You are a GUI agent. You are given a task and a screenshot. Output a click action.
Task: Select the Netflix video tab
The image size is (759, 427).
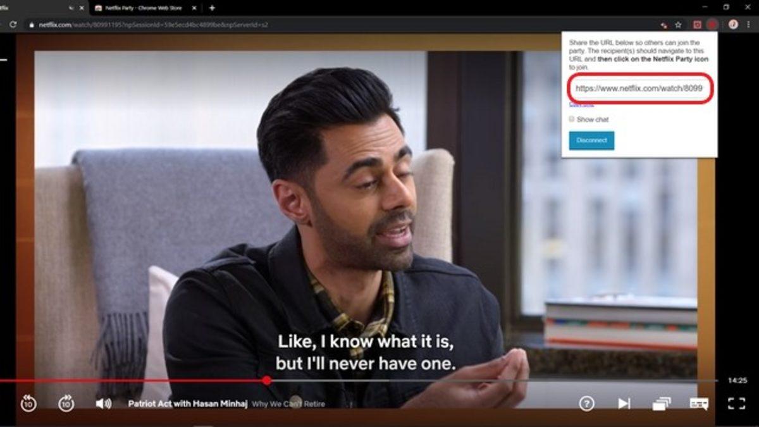pos(38,9)
